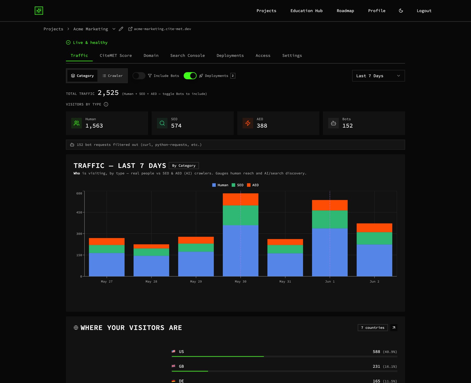The height and width of the screenshot is (383, 471).
Task: Click robot icon in filtered bots notice
Action: pyautogui.click(x=72, y=145)
